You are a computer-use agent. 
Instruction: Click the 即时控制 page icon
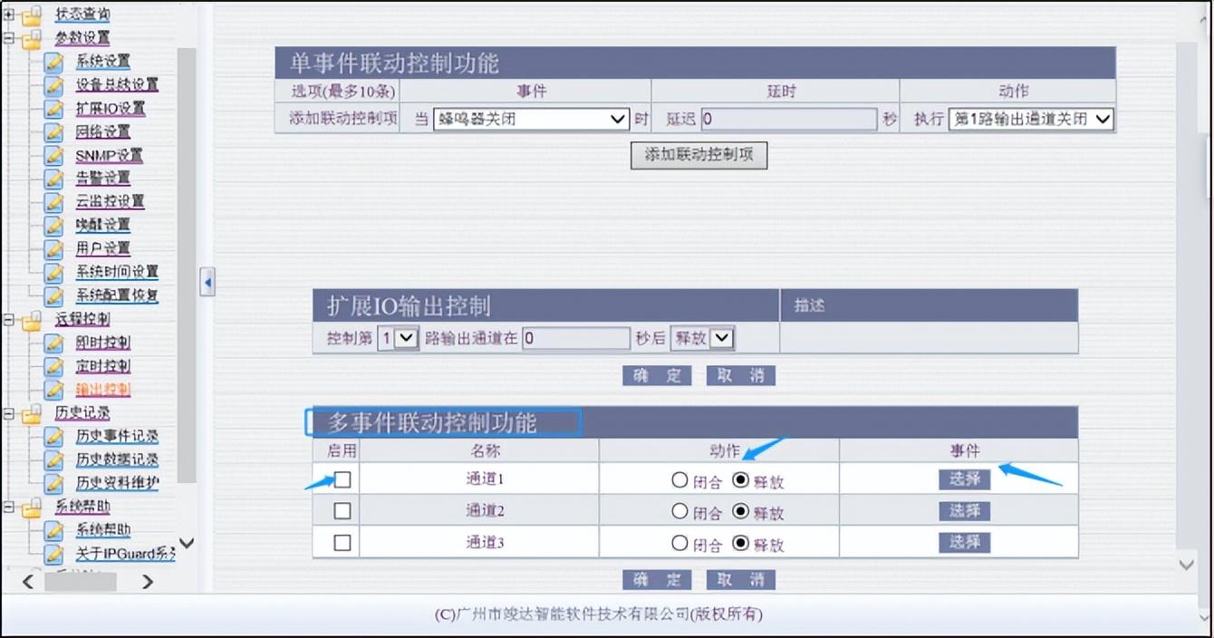point(54,343)
